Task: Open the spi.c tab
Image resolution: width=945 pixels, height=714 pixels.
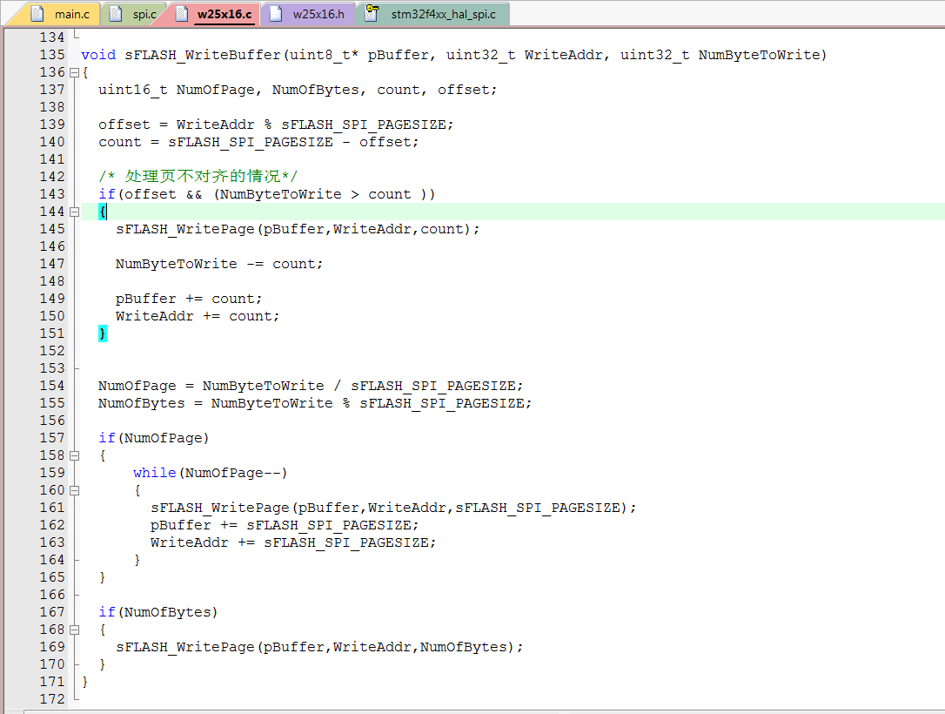Action: tap(137, 14)
